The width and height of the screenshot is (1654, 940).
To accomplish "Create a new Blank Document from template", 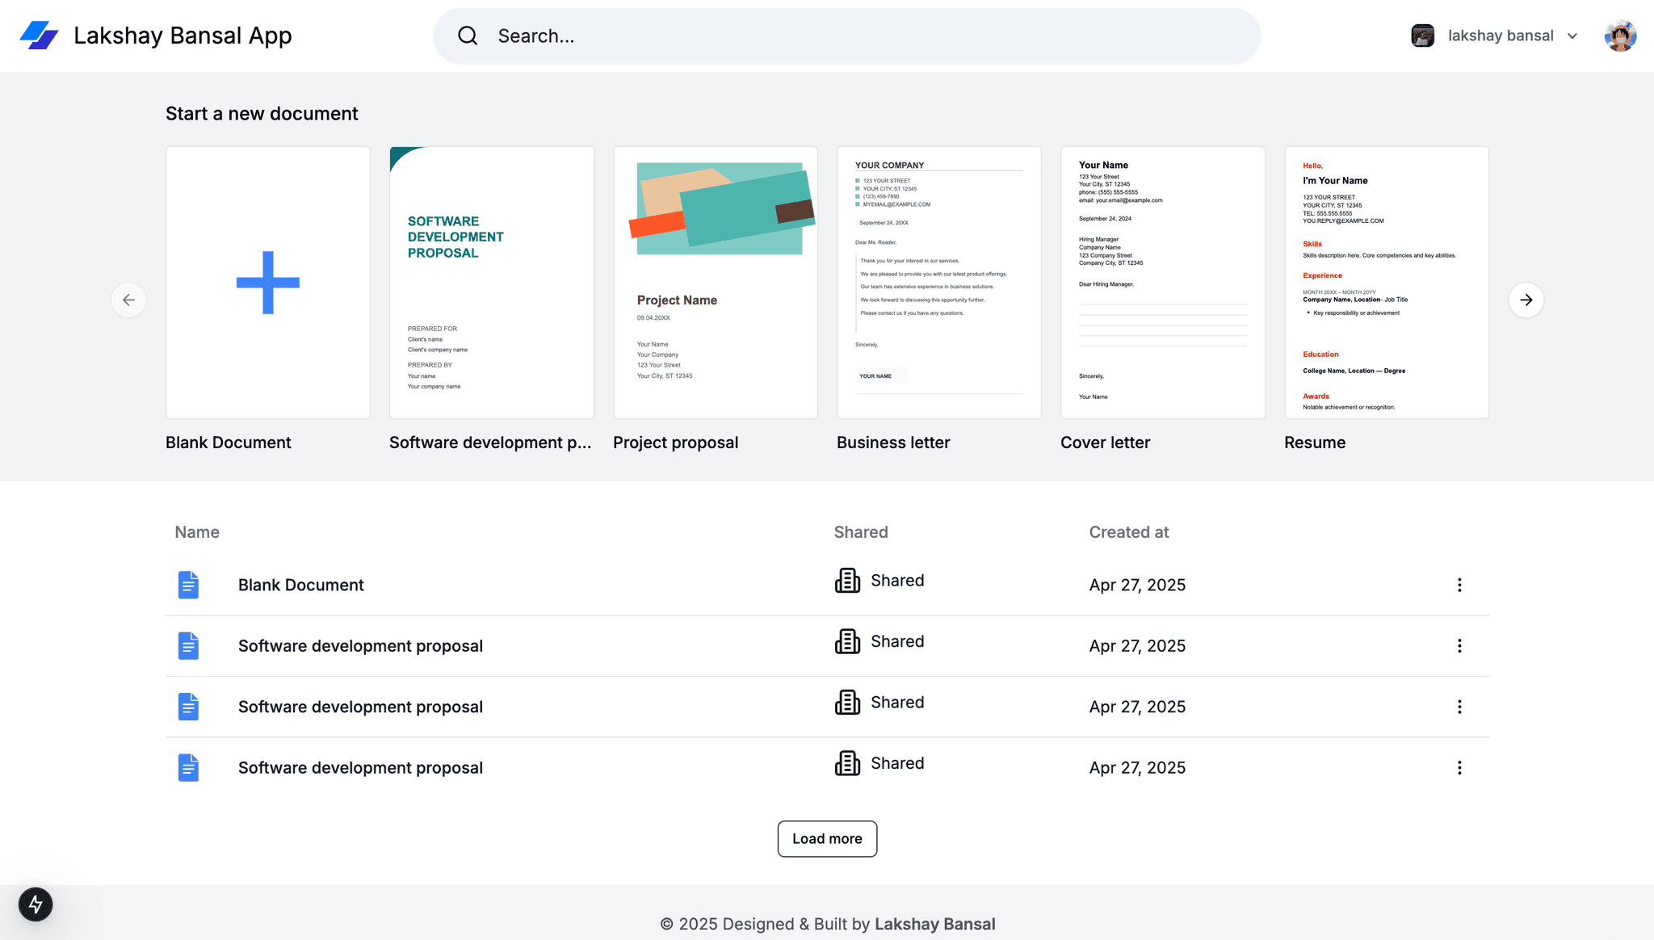I will (268, 283).
